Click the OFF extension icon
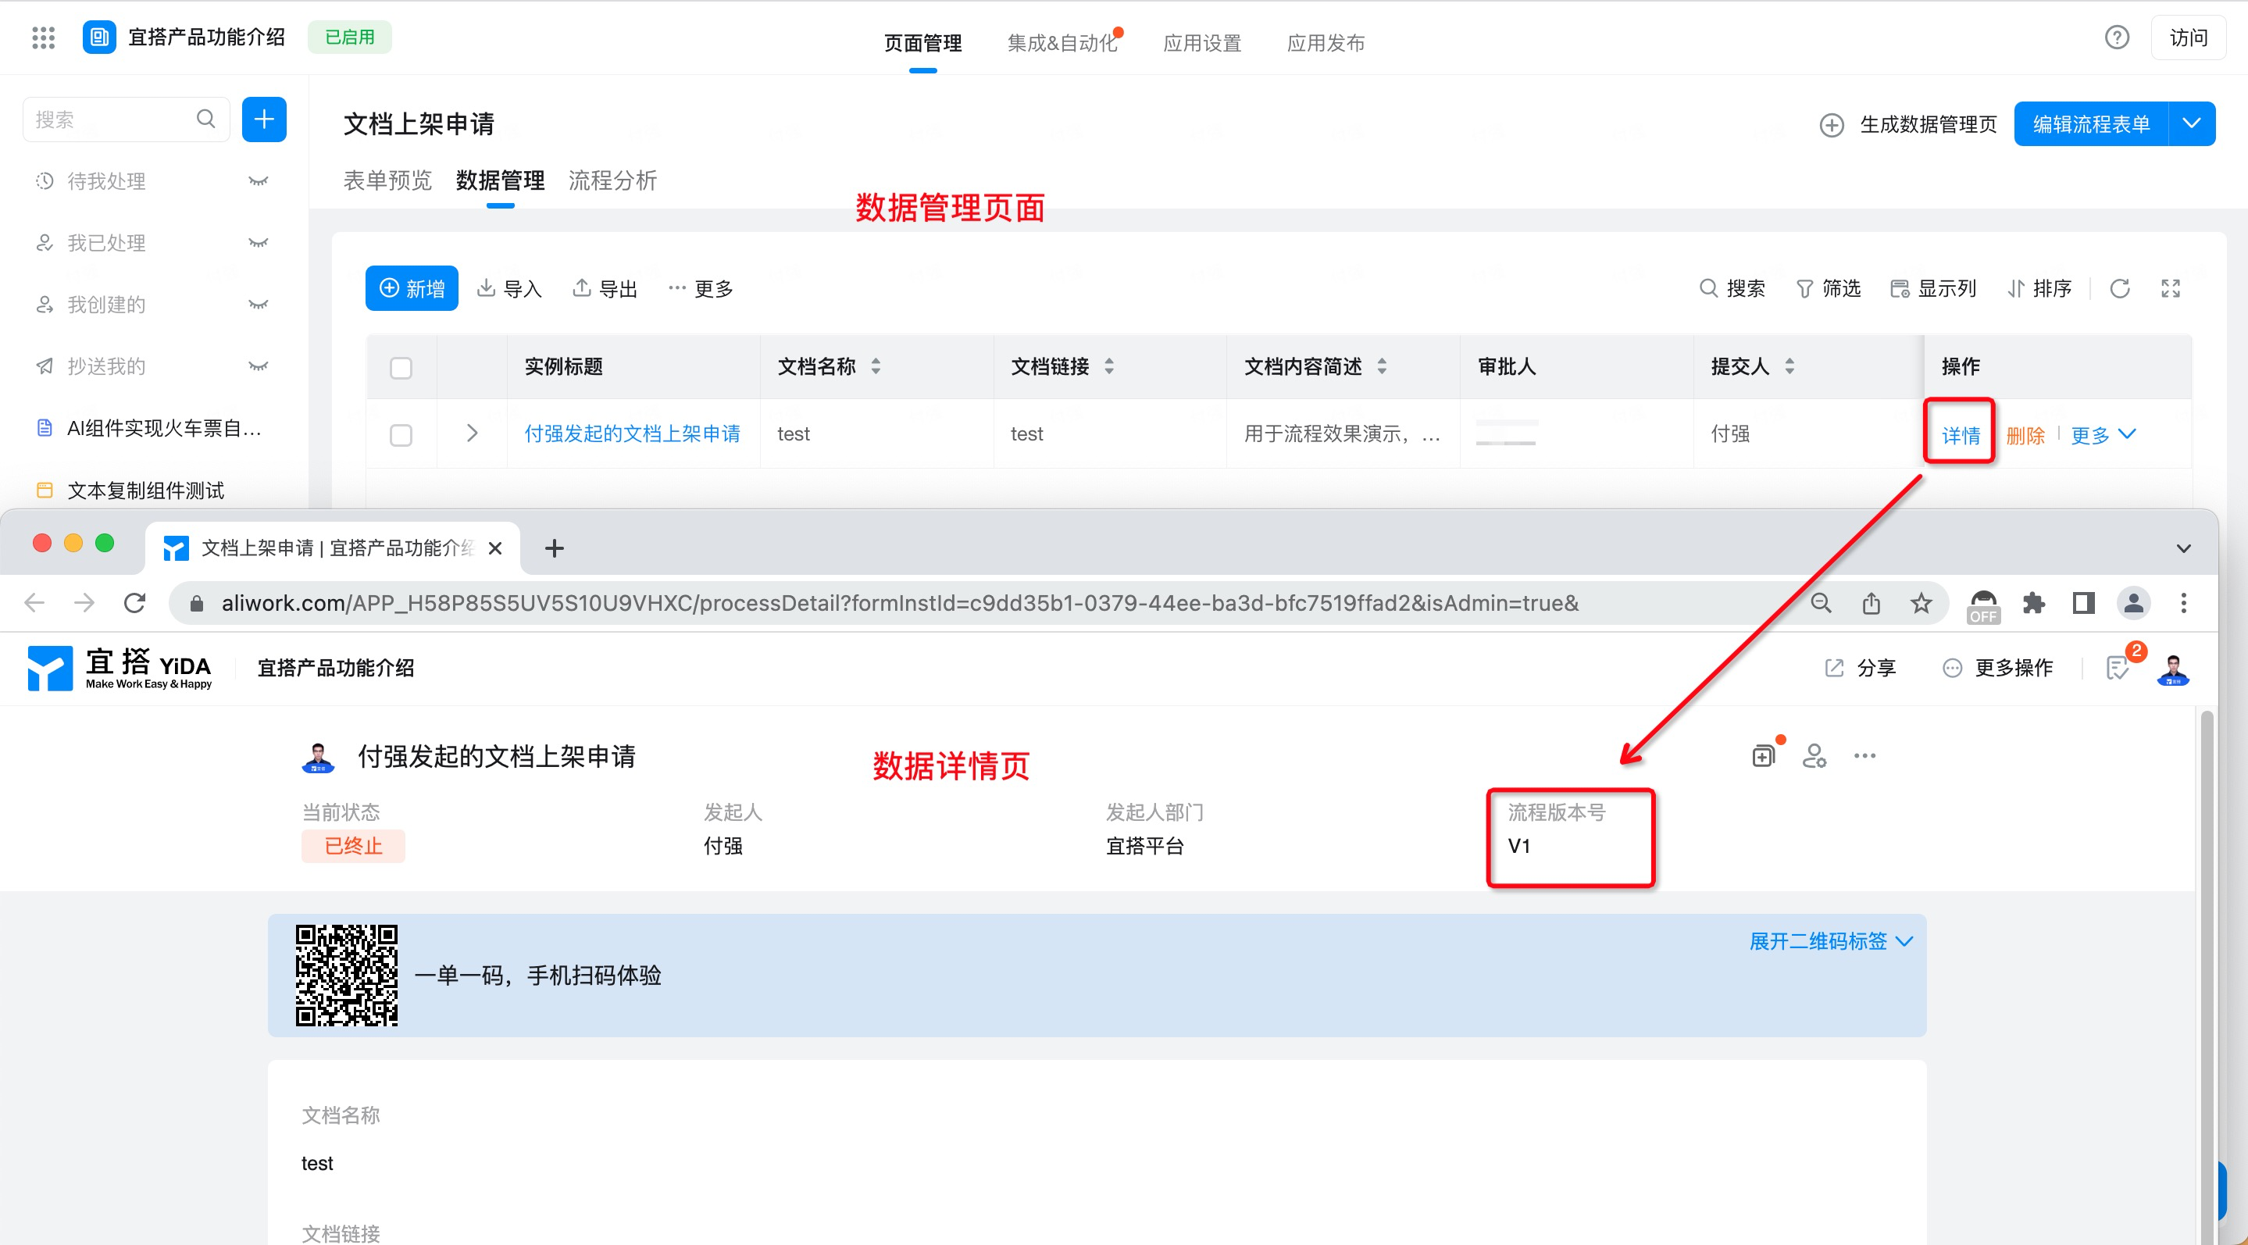Image resolution: width=2248 pixels, height=1245 pixels. point(1982,606)
